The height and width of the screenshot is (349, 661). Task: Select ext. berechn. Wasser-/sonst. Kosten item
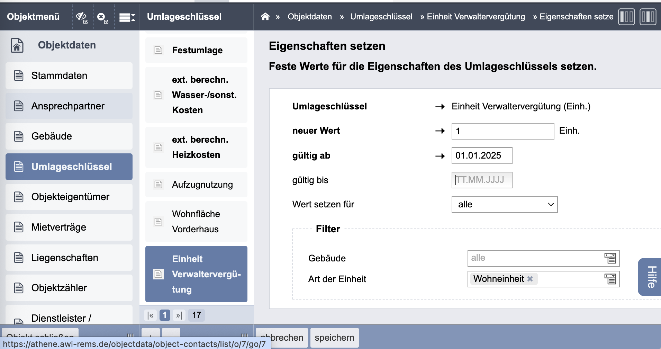[196, 95]
